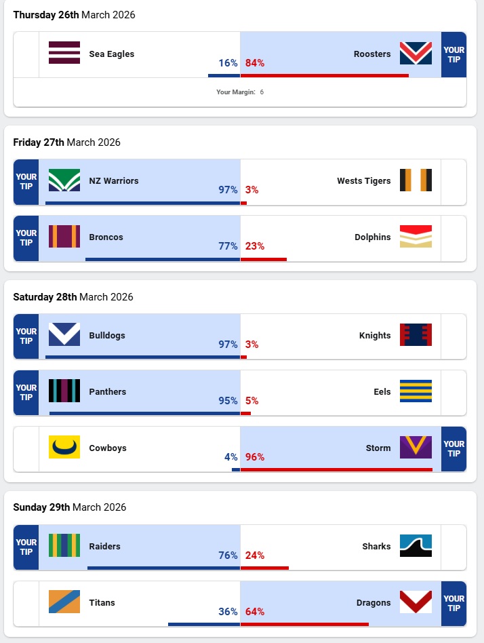Click the Your Margin value field
484x643 pixels.
click(262, 92)
